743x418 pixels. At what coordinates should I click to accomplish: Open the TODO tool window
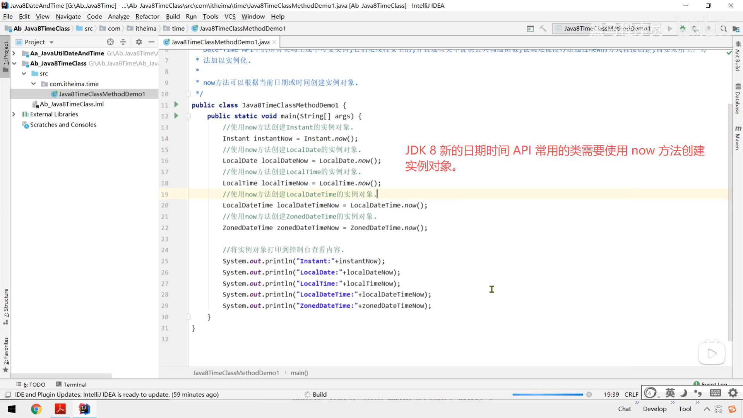tap(31, 384)
